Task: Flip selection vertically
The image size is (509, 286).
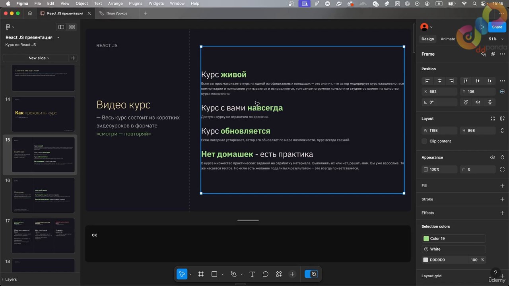Action: click(490, 102)
